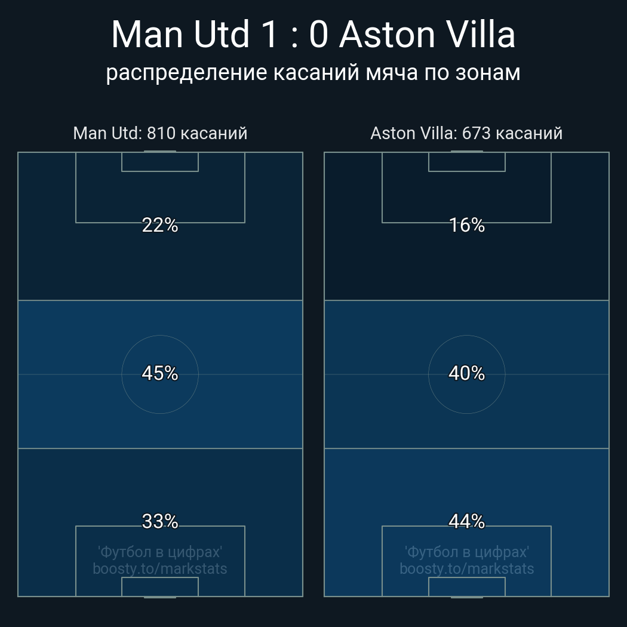Click the bottom goal area of the Aston Villa pitch
Image resolution: width=627 pixels, height=627 pixels.
pyautogui.click(x=466, y=586)
